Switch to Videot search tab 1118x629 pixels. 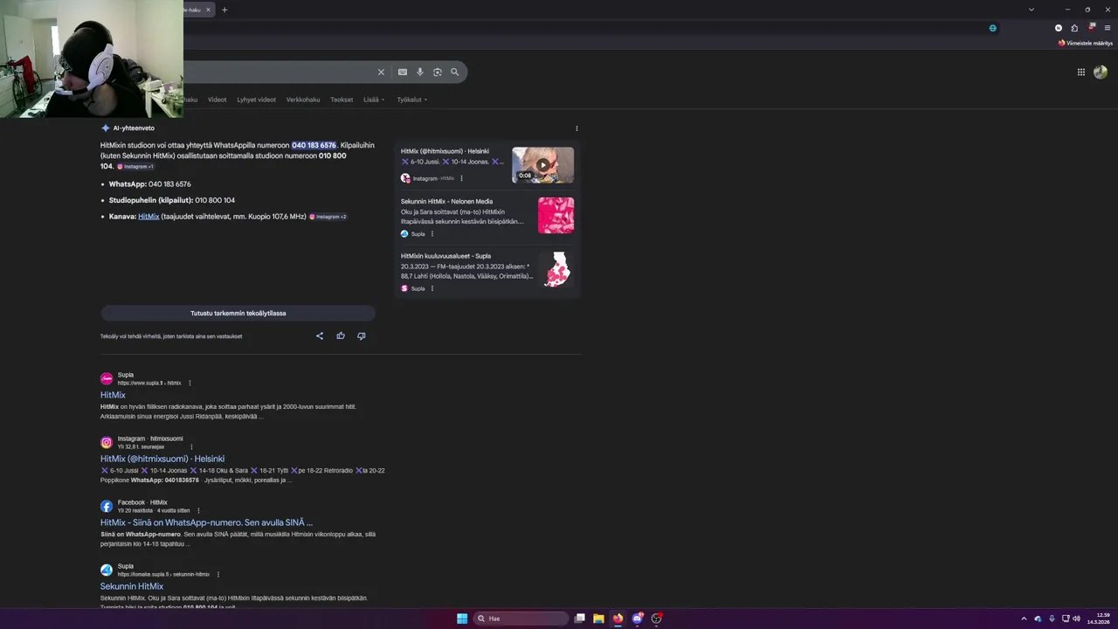pyautogui.click(x=217, y=100)
